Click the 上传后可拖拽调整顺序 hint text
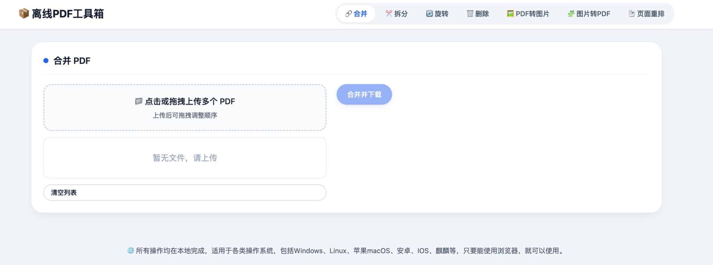 click(185, 115)
